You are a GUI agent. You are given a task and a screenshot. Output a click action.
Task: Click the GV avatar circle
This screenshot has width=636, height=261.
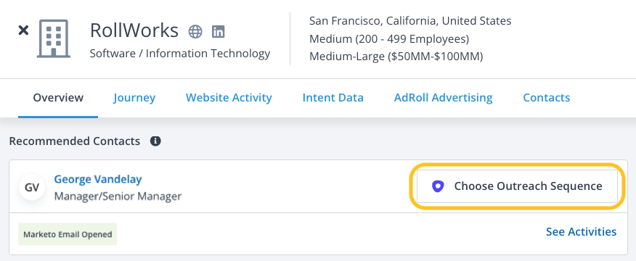tap(32, 187)
